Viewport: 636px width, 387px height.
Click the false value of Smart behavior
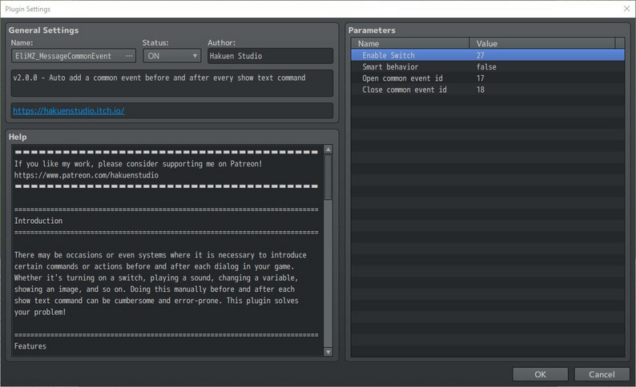(486, 67)
